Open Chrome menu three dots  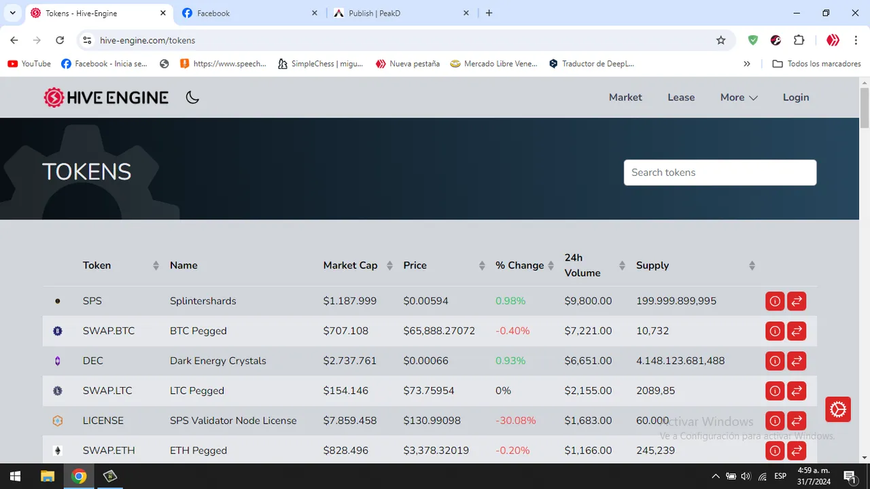pos(856,40)
